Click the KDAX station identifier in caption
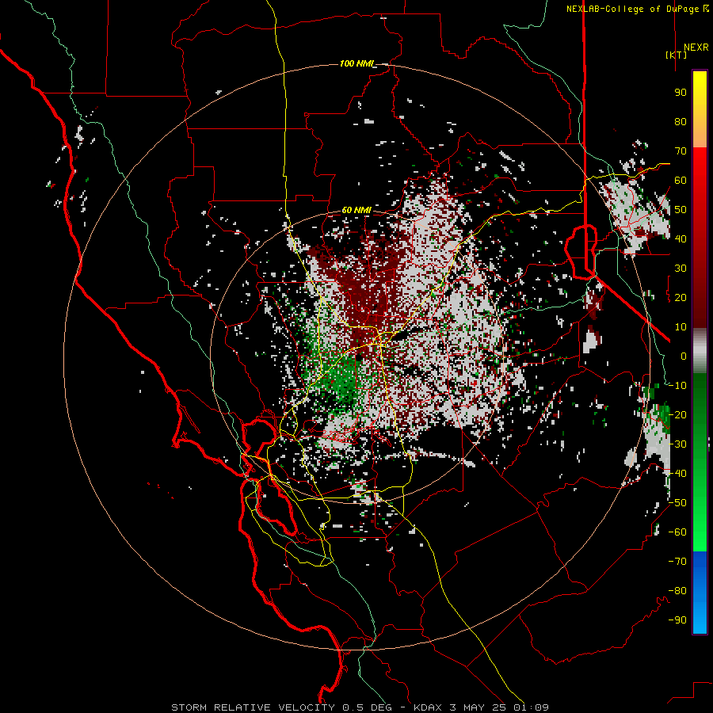The image size is (713, 713). [x=428, y=707]
